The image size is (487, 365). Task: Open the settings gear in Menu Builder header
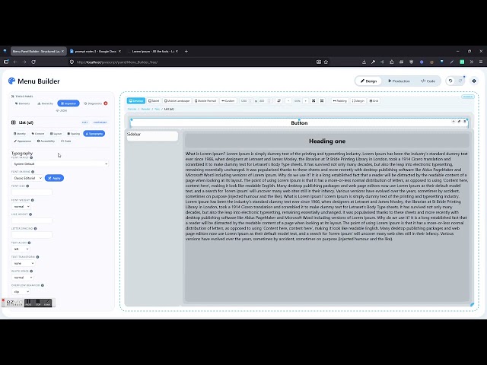point(473,81)
